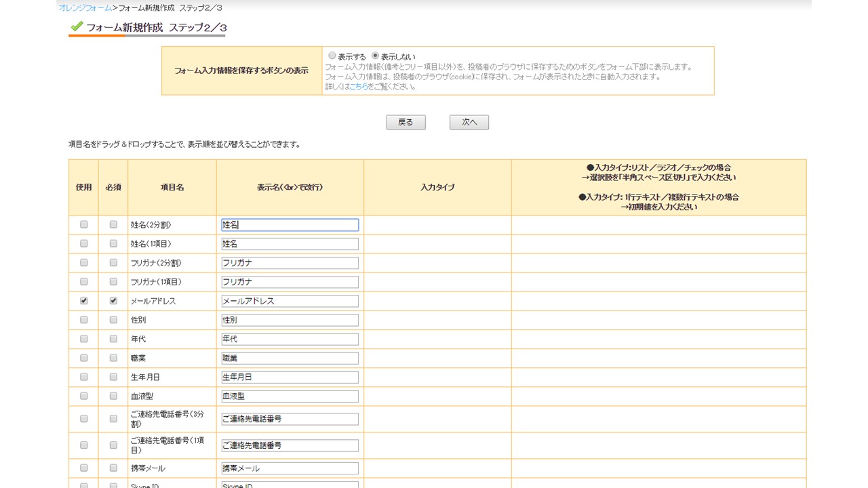
Task: Click the 次へ button
Action: click(x=469, y=122)
